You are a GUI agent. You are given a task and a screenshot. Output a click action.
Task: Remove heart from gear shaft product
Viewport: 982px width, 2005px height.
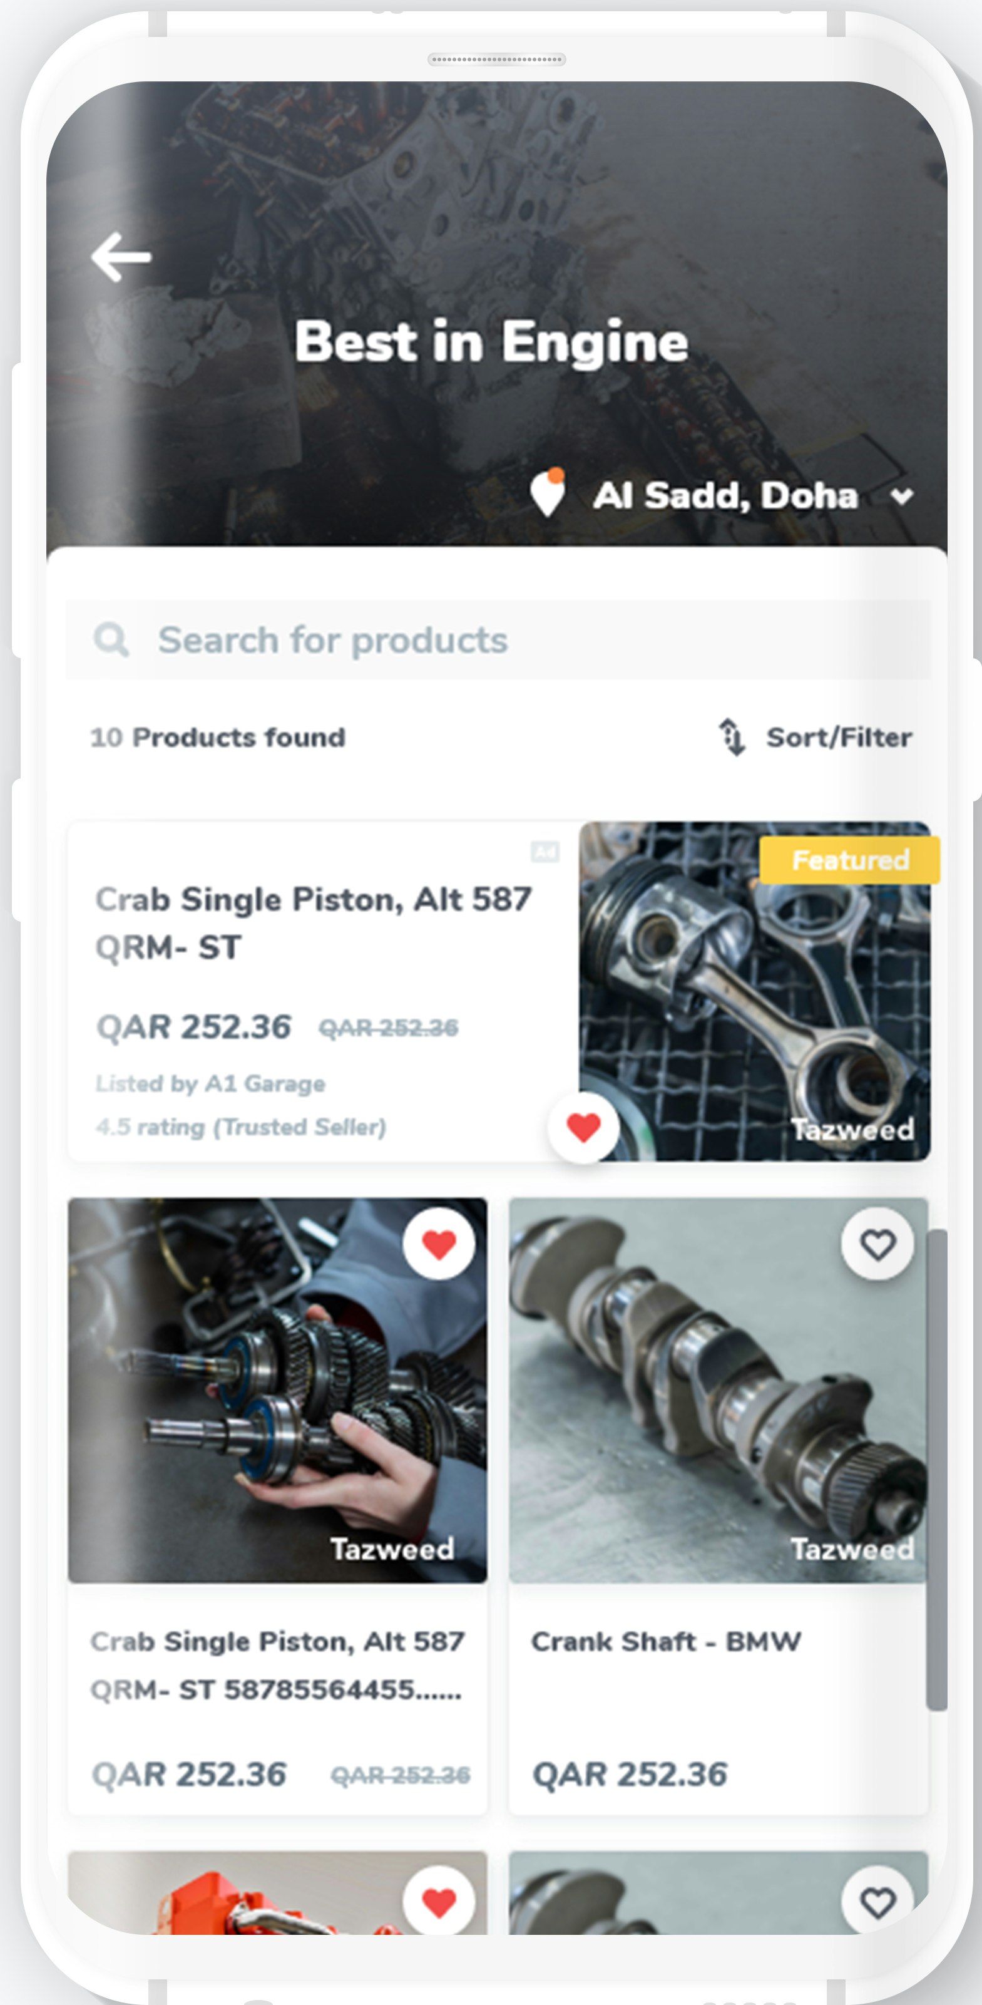tap(439, 1244)
